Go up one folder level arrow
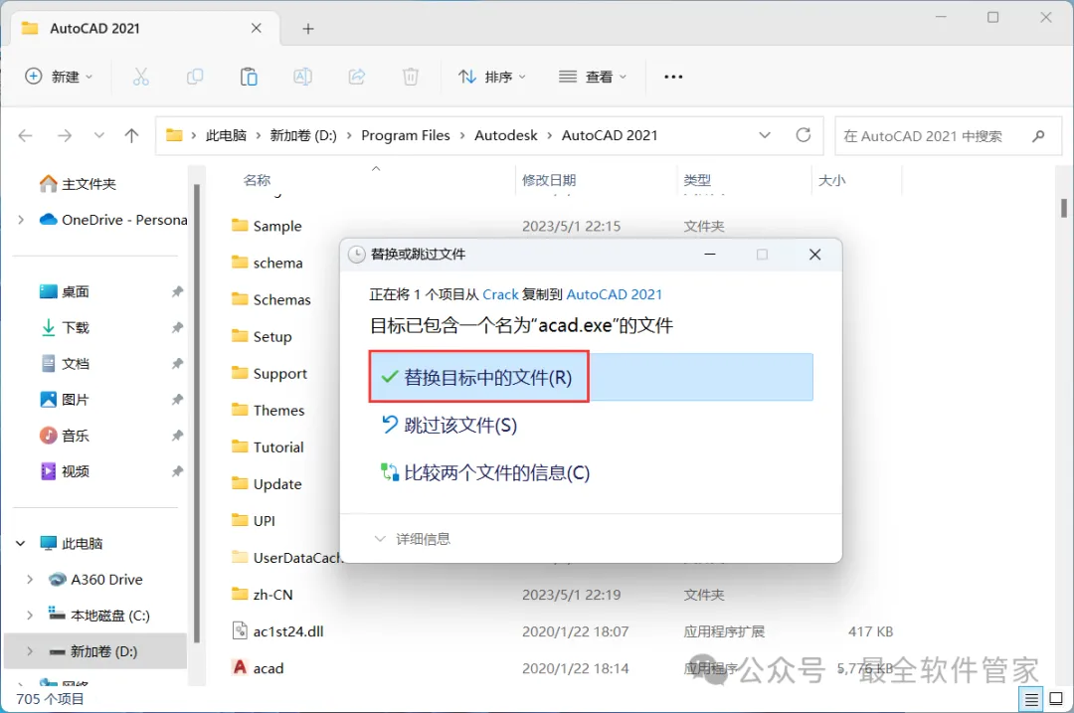Image resolution: width=1074 pixels, height=713 pixels. (x=131, y=135)
